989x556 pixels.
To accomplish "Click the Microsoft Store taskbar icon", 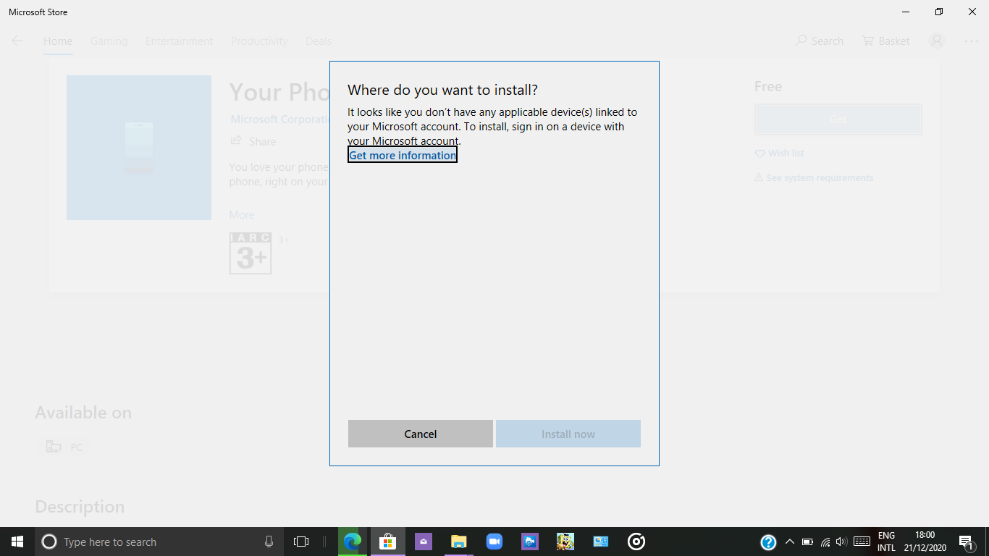I will coord(388,542).
